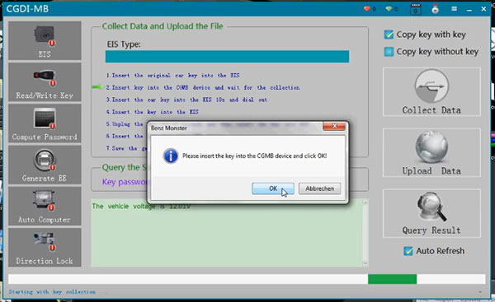This screenshot has height=302, width=495.
Task: Click 'Starting with key collection' status text
Action: [52, 292]
